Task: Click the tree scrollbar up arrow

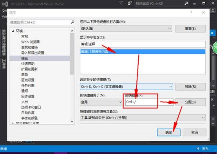Action: (x=72, y=31)
